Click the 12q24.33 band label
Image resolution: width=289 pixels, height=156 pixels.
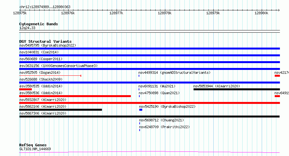27,28
